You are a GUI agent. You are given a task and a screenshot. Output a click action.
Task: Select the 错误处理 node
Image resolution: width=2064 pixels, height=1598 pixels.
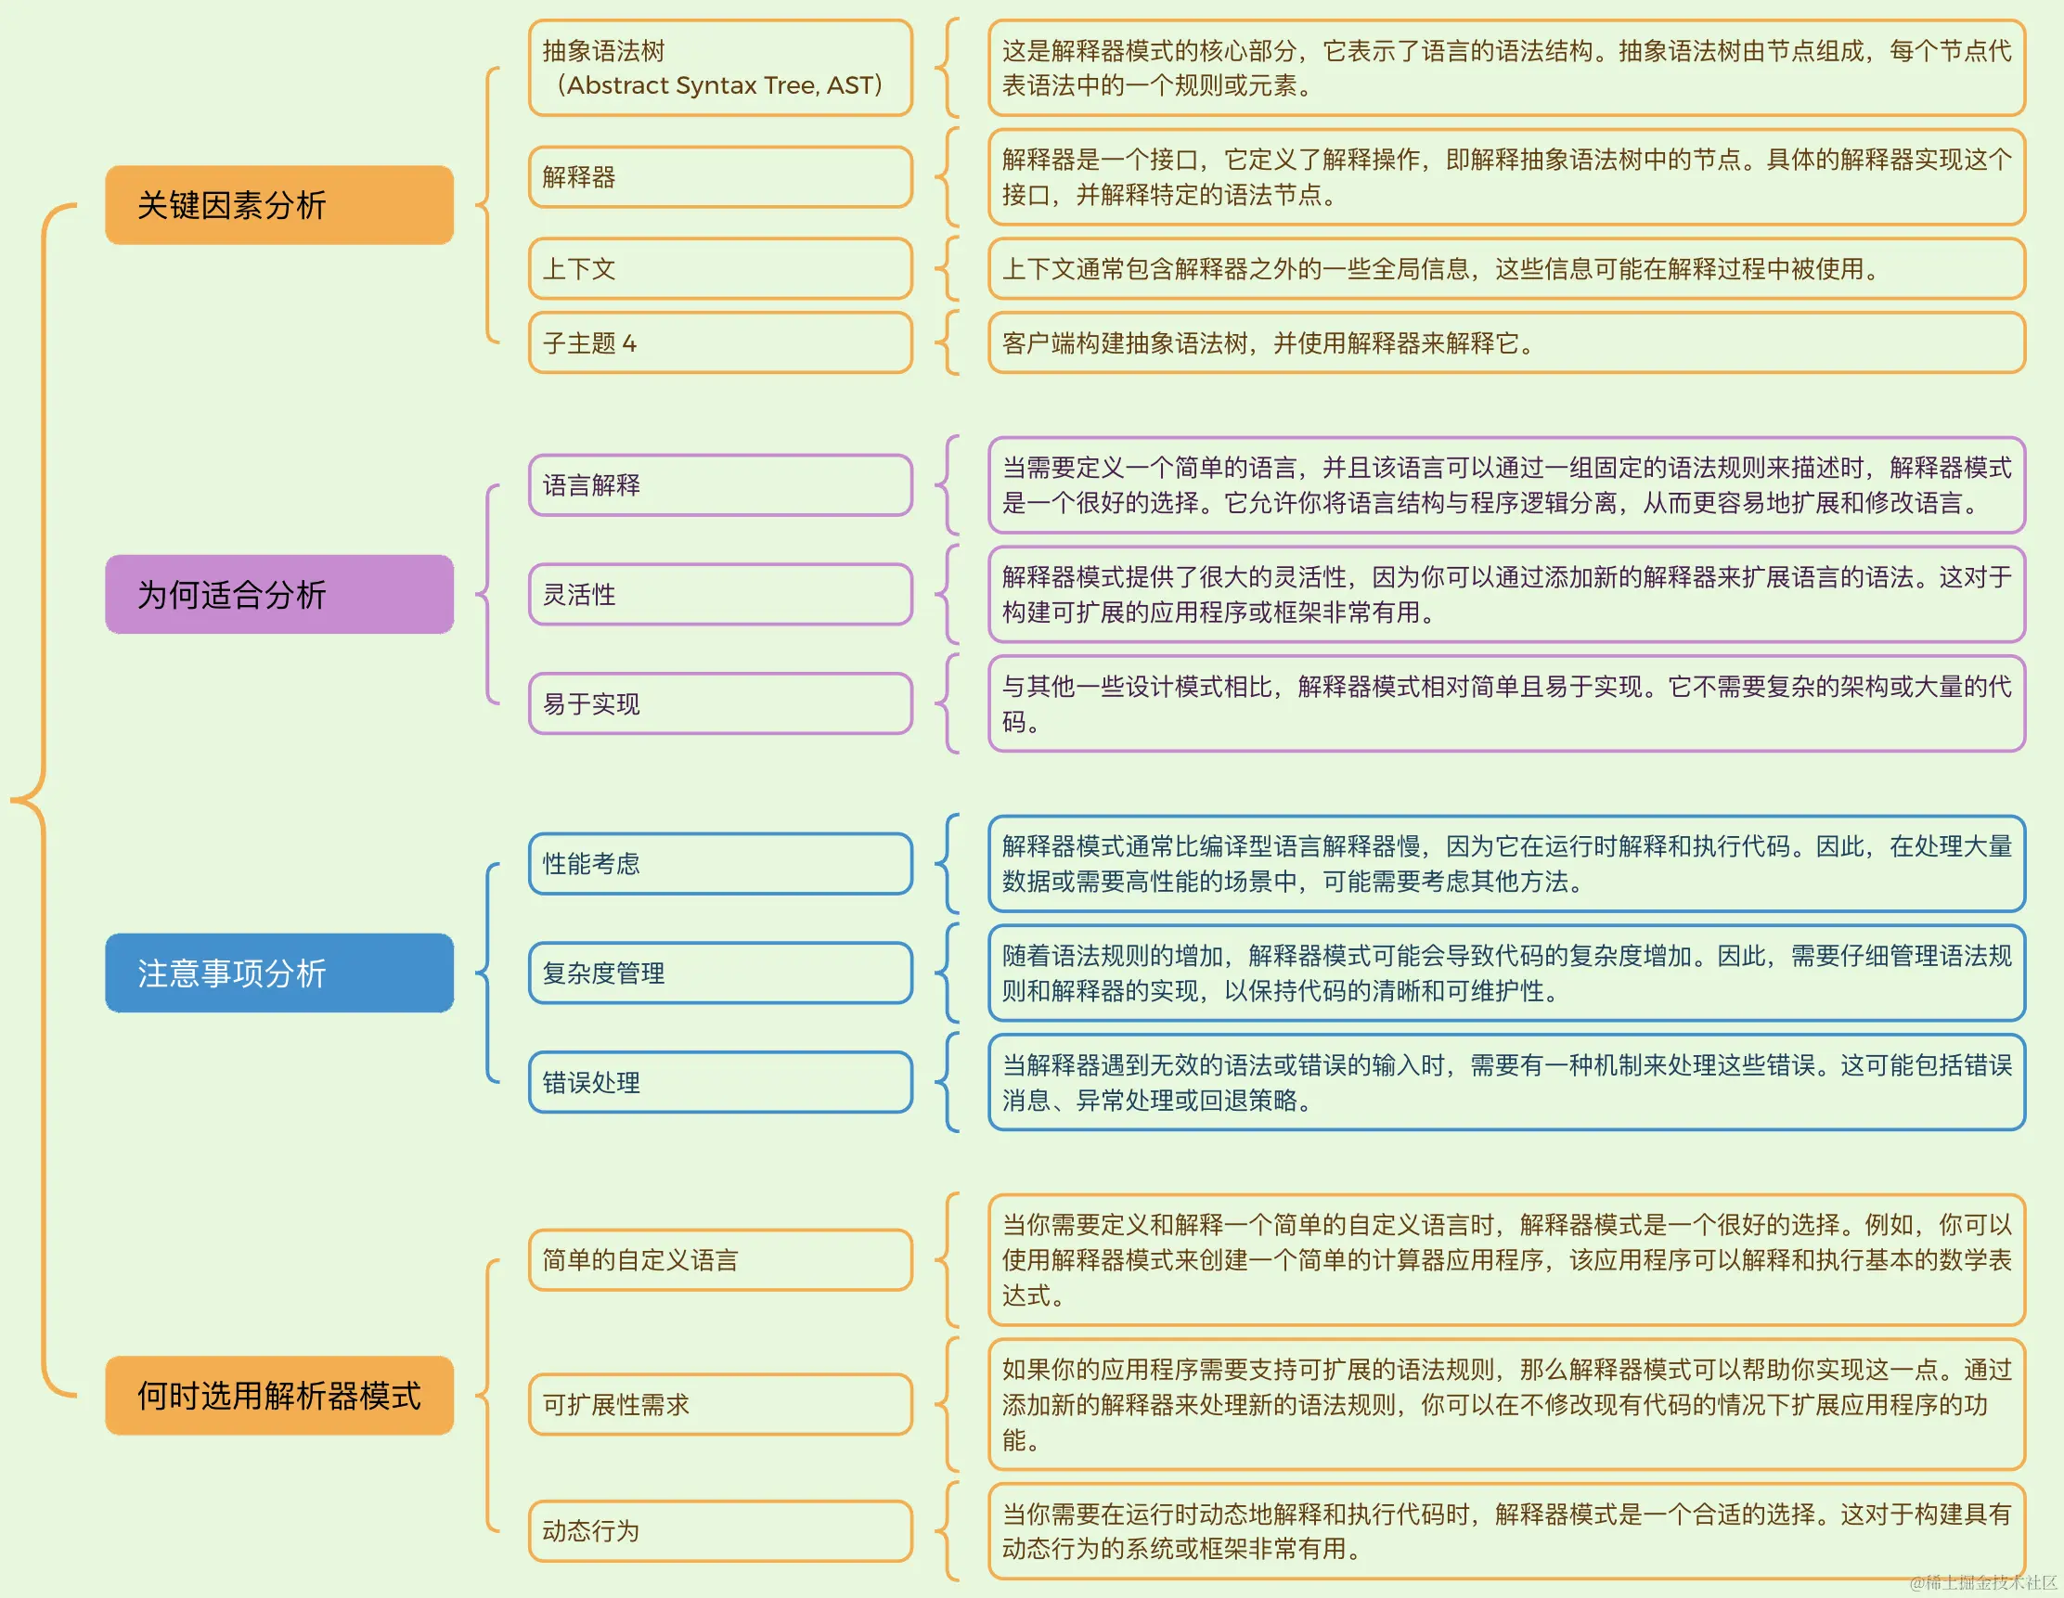point(719,1082)
